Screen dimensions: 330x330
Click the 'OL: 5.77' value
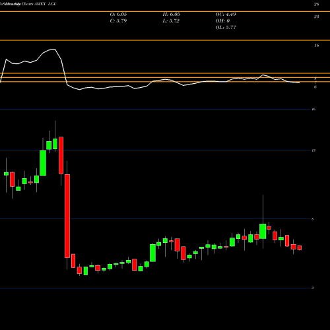[226, 28]
